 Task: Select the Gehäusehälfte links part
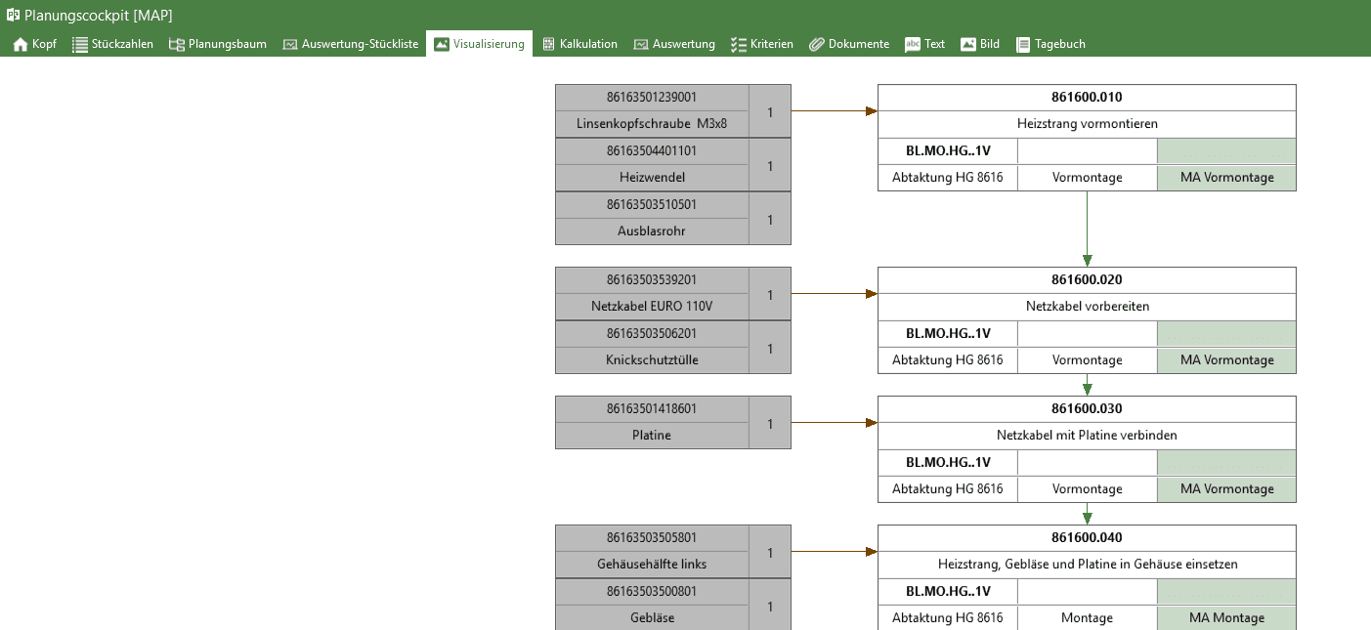652,564
